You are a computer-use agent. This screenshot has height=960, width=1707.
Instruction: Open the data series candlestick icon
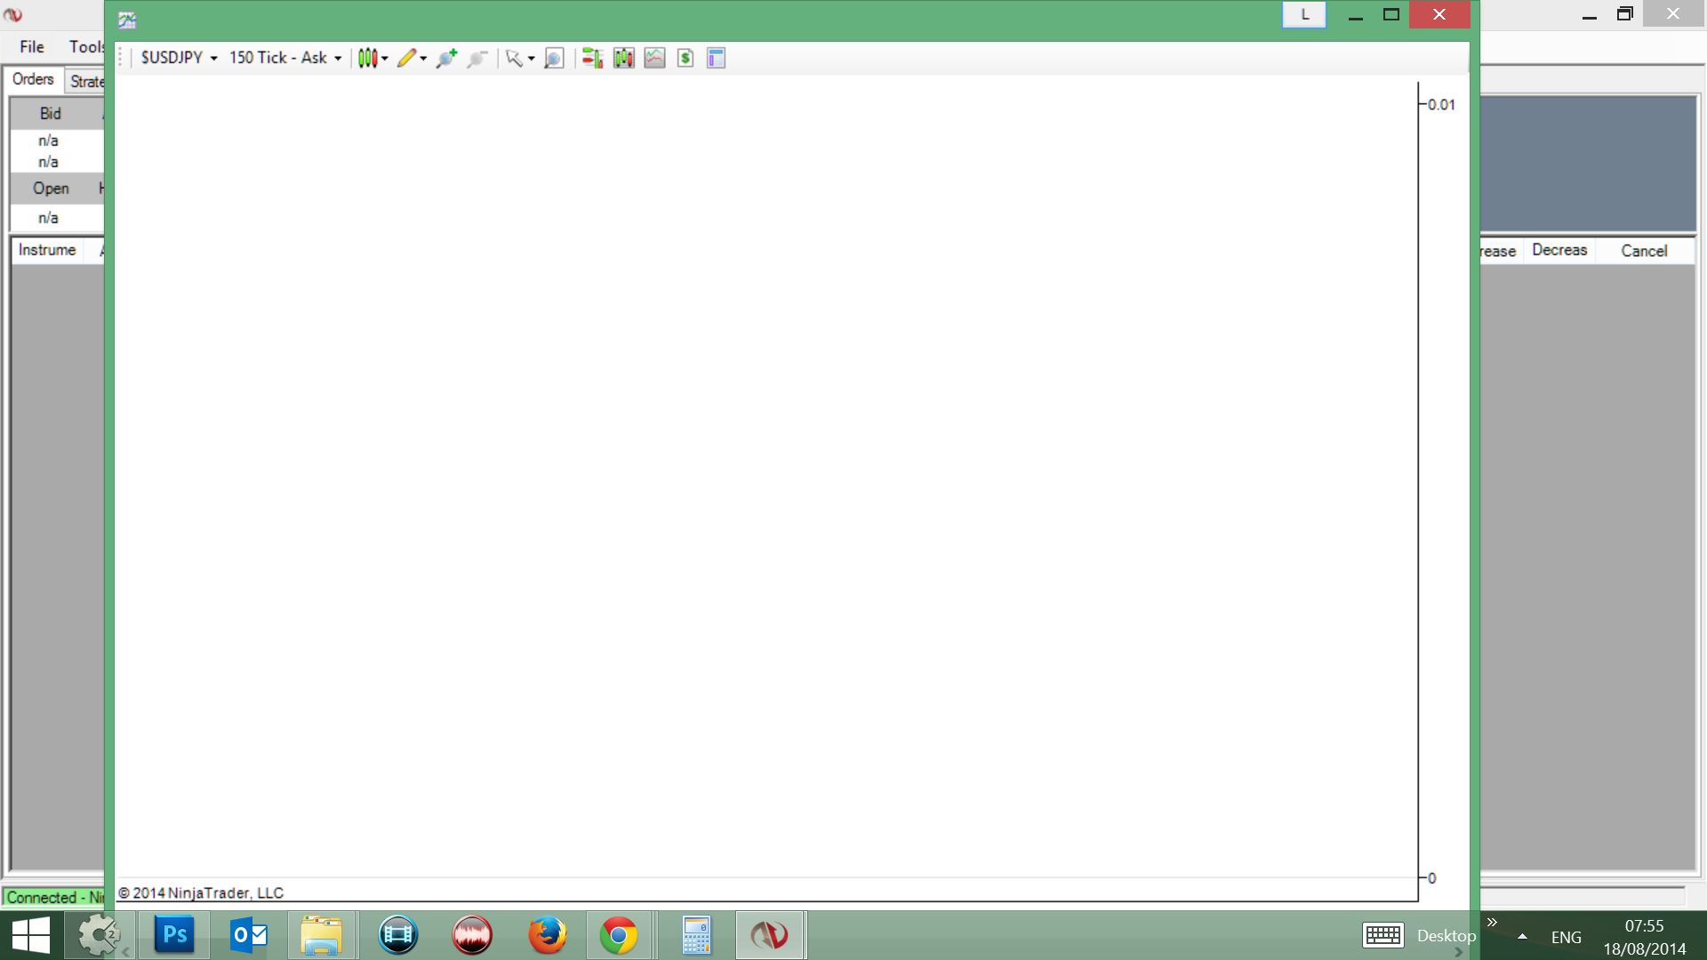coord(623,59)
